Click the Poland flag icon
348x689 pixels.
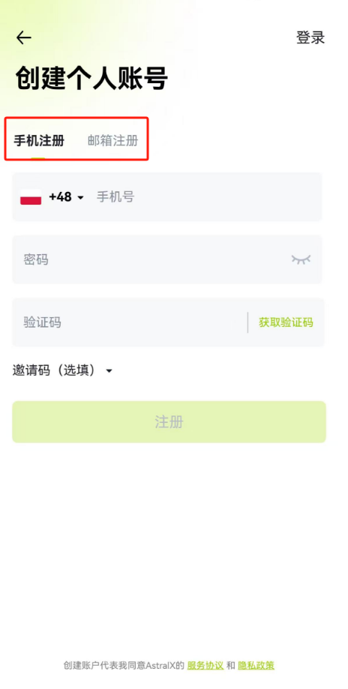point(31,197)
